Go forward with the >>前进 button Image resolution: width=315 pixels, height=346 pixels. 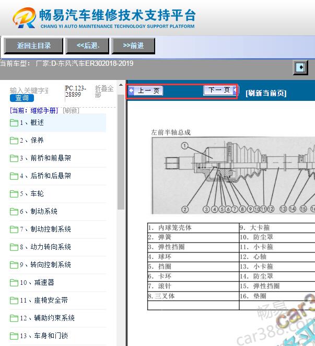click(133, 45)
